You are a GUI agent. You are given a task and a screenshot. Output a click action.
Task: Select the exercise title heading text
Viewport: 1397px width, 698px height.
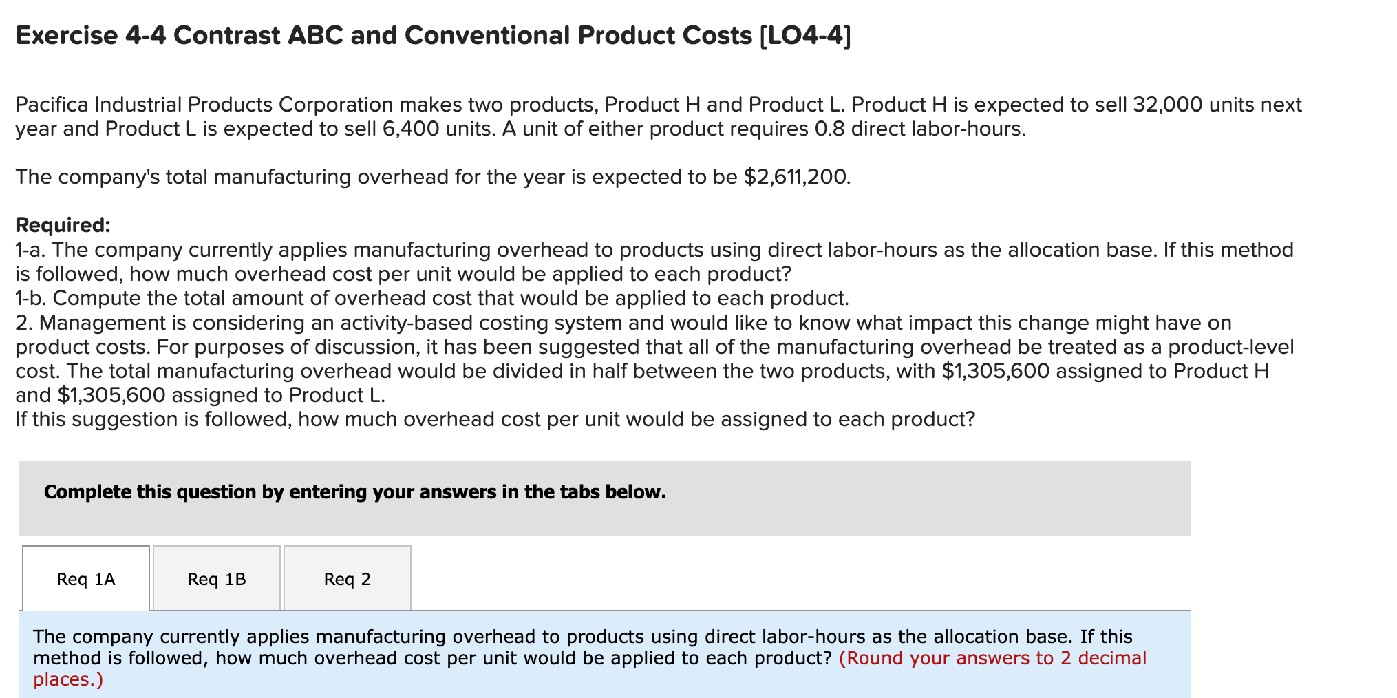432,35
